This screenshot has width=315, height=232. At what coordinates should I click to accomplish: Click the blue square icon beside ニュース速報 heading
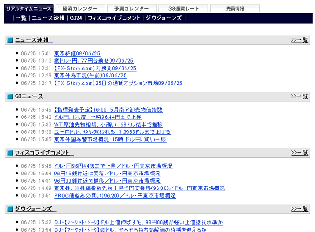10,40
